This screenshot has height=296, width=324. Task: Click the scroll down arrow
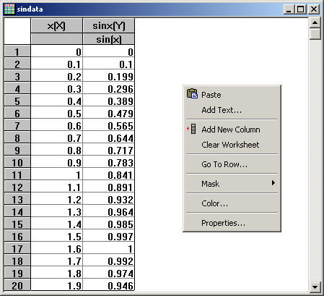315,287
